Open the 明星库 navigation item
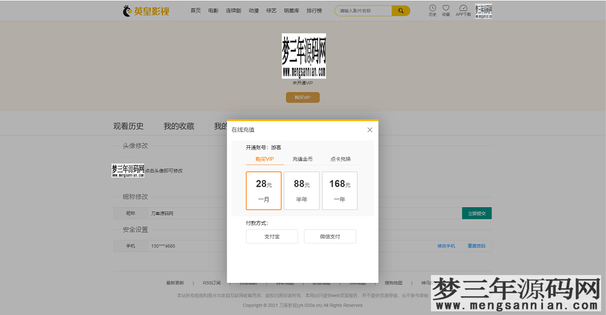This screenshot has width=606, height=315. 291,11
